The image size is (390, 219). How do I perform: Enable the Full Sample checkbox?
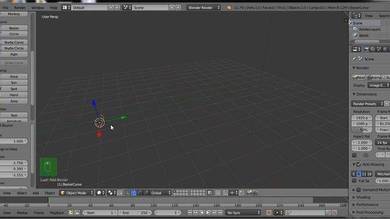coord(355,181)
